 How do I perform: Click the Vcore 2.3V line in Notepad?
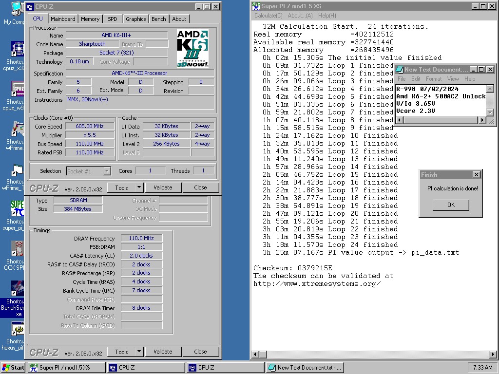coord(416,111)
